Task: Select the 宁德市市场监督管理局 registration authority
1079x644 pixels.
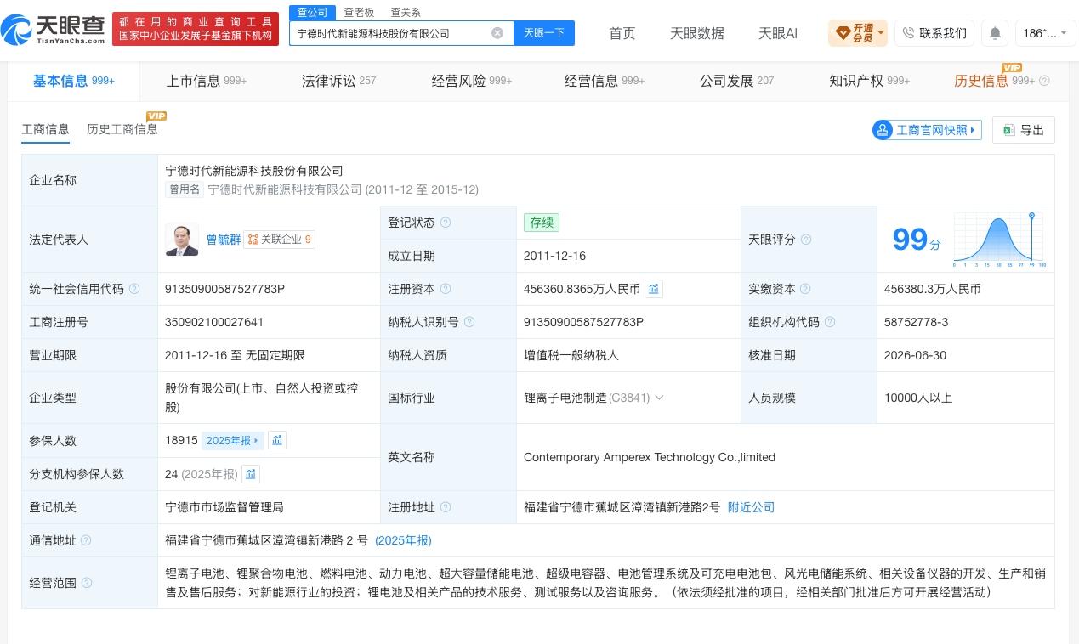Action: tap(224, 507)
